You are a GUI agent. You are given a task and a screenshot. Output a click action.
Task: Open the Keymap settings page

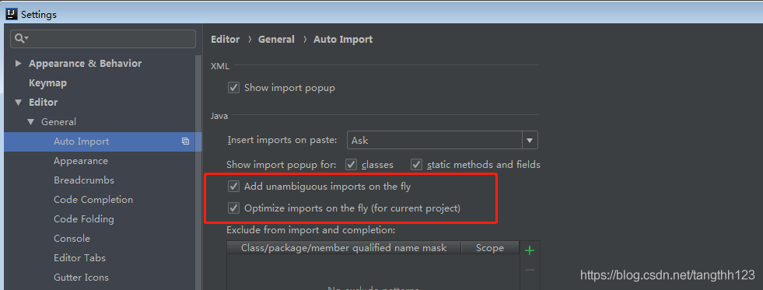47,83
